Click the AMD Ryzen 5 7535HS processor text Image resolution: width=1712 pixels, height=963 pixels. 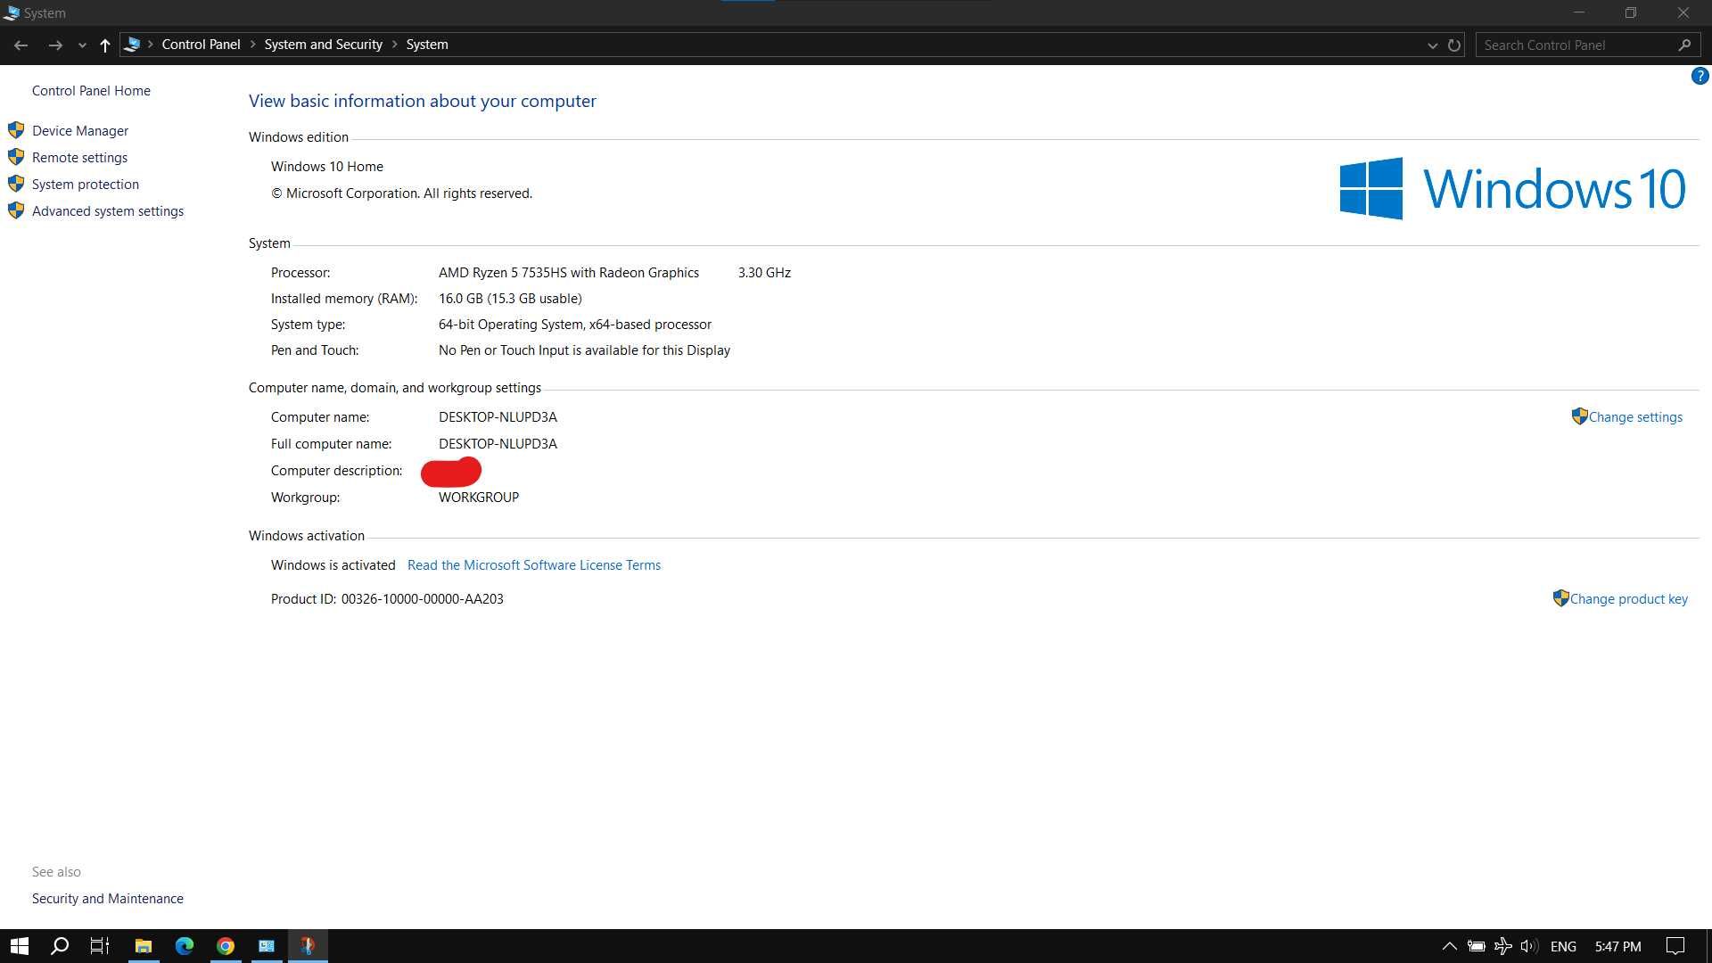[x=568, y=273]
